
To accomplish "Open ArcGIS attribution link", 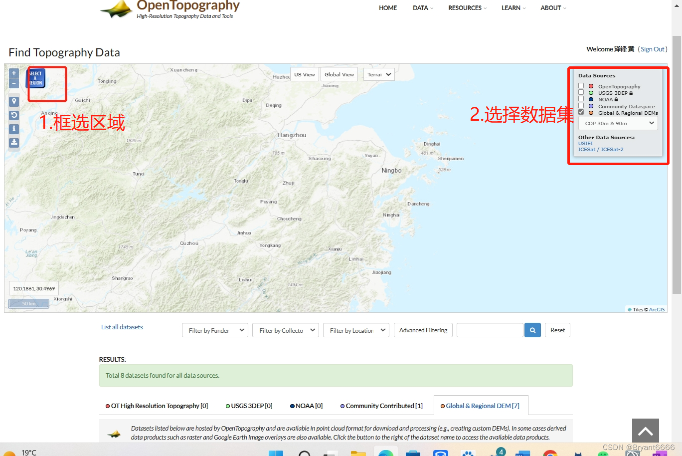I will tap(657, 310).
